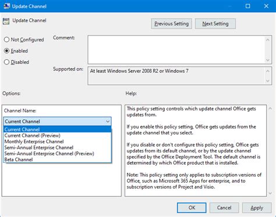Pick Monthly Enterprise Channel option
Image resolution: width=276 pixels, height=217 pixels.
tap(57, 141)
